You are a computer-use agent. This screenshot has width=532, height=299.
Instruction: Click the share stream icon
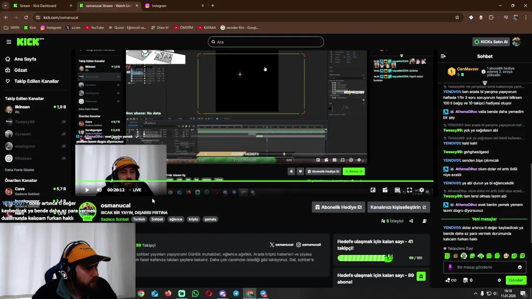click(411, 221)
